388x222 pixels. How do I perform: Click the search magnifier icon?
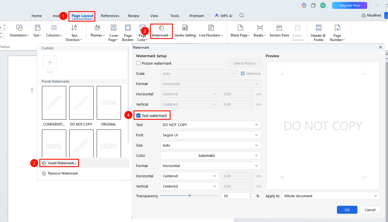[x=242, y=15]
